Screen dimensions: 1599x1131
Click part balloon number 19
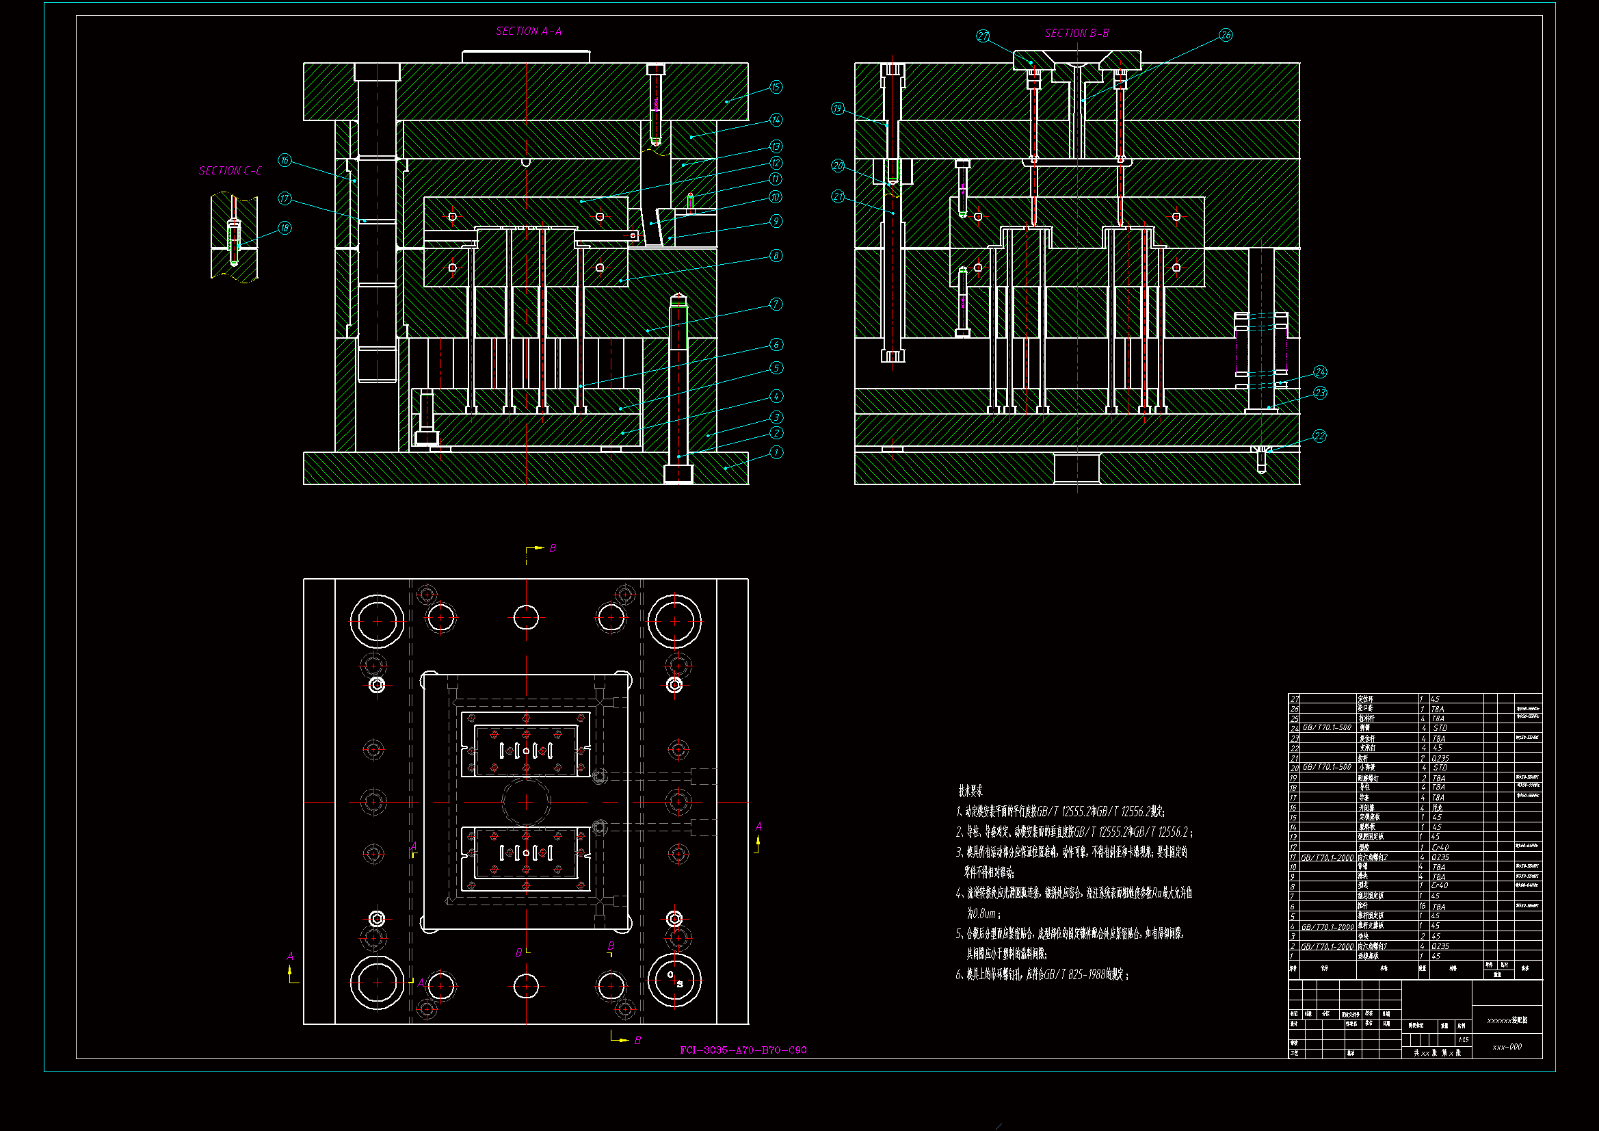pyautogui.click(x=838, y=109)
